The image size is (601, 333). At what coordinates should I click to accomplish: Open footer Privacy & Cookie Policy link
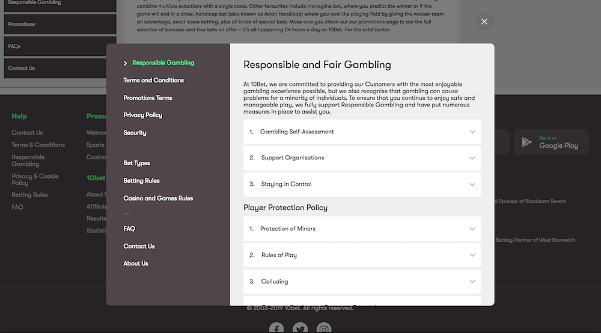click(x=35, y=180)
